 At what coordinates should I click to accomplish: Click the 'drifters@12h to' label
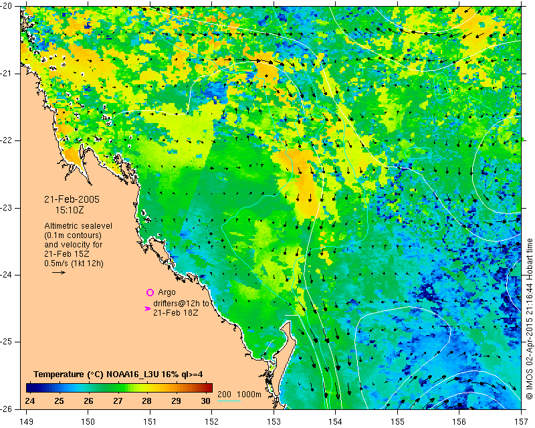(181, 304)
